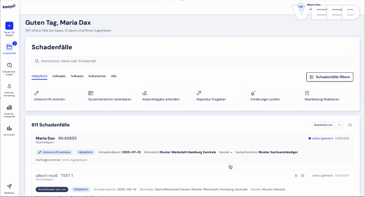Click 'Unterschrift einholen' status badge on Maria Dax case
The height and width of the screenshot is (197, 365).
tap(54, 152)
